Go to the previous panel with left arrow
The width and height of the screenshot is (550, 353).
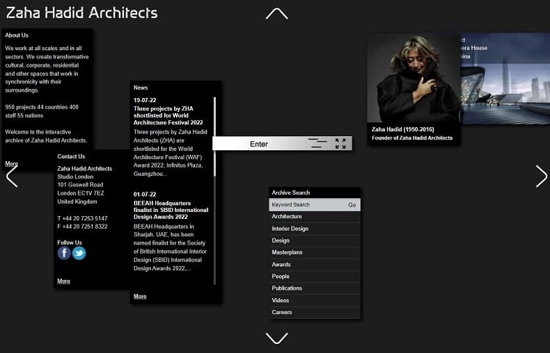coord(12,176)
